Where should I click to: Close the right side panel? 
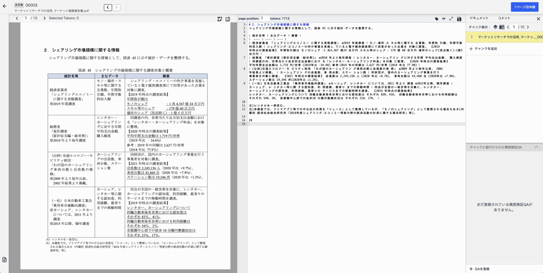538,19
